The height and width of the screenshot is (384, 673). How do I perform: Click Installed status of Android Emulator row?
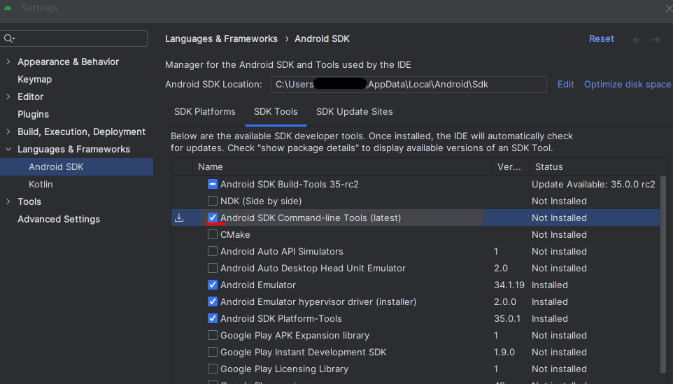click(549, 285)
